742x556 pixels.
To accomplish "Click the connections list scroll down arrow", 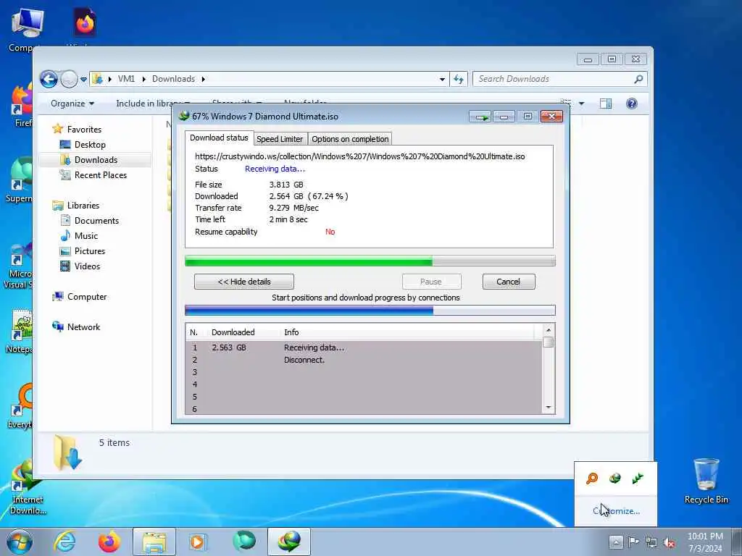I will [549, 408].
